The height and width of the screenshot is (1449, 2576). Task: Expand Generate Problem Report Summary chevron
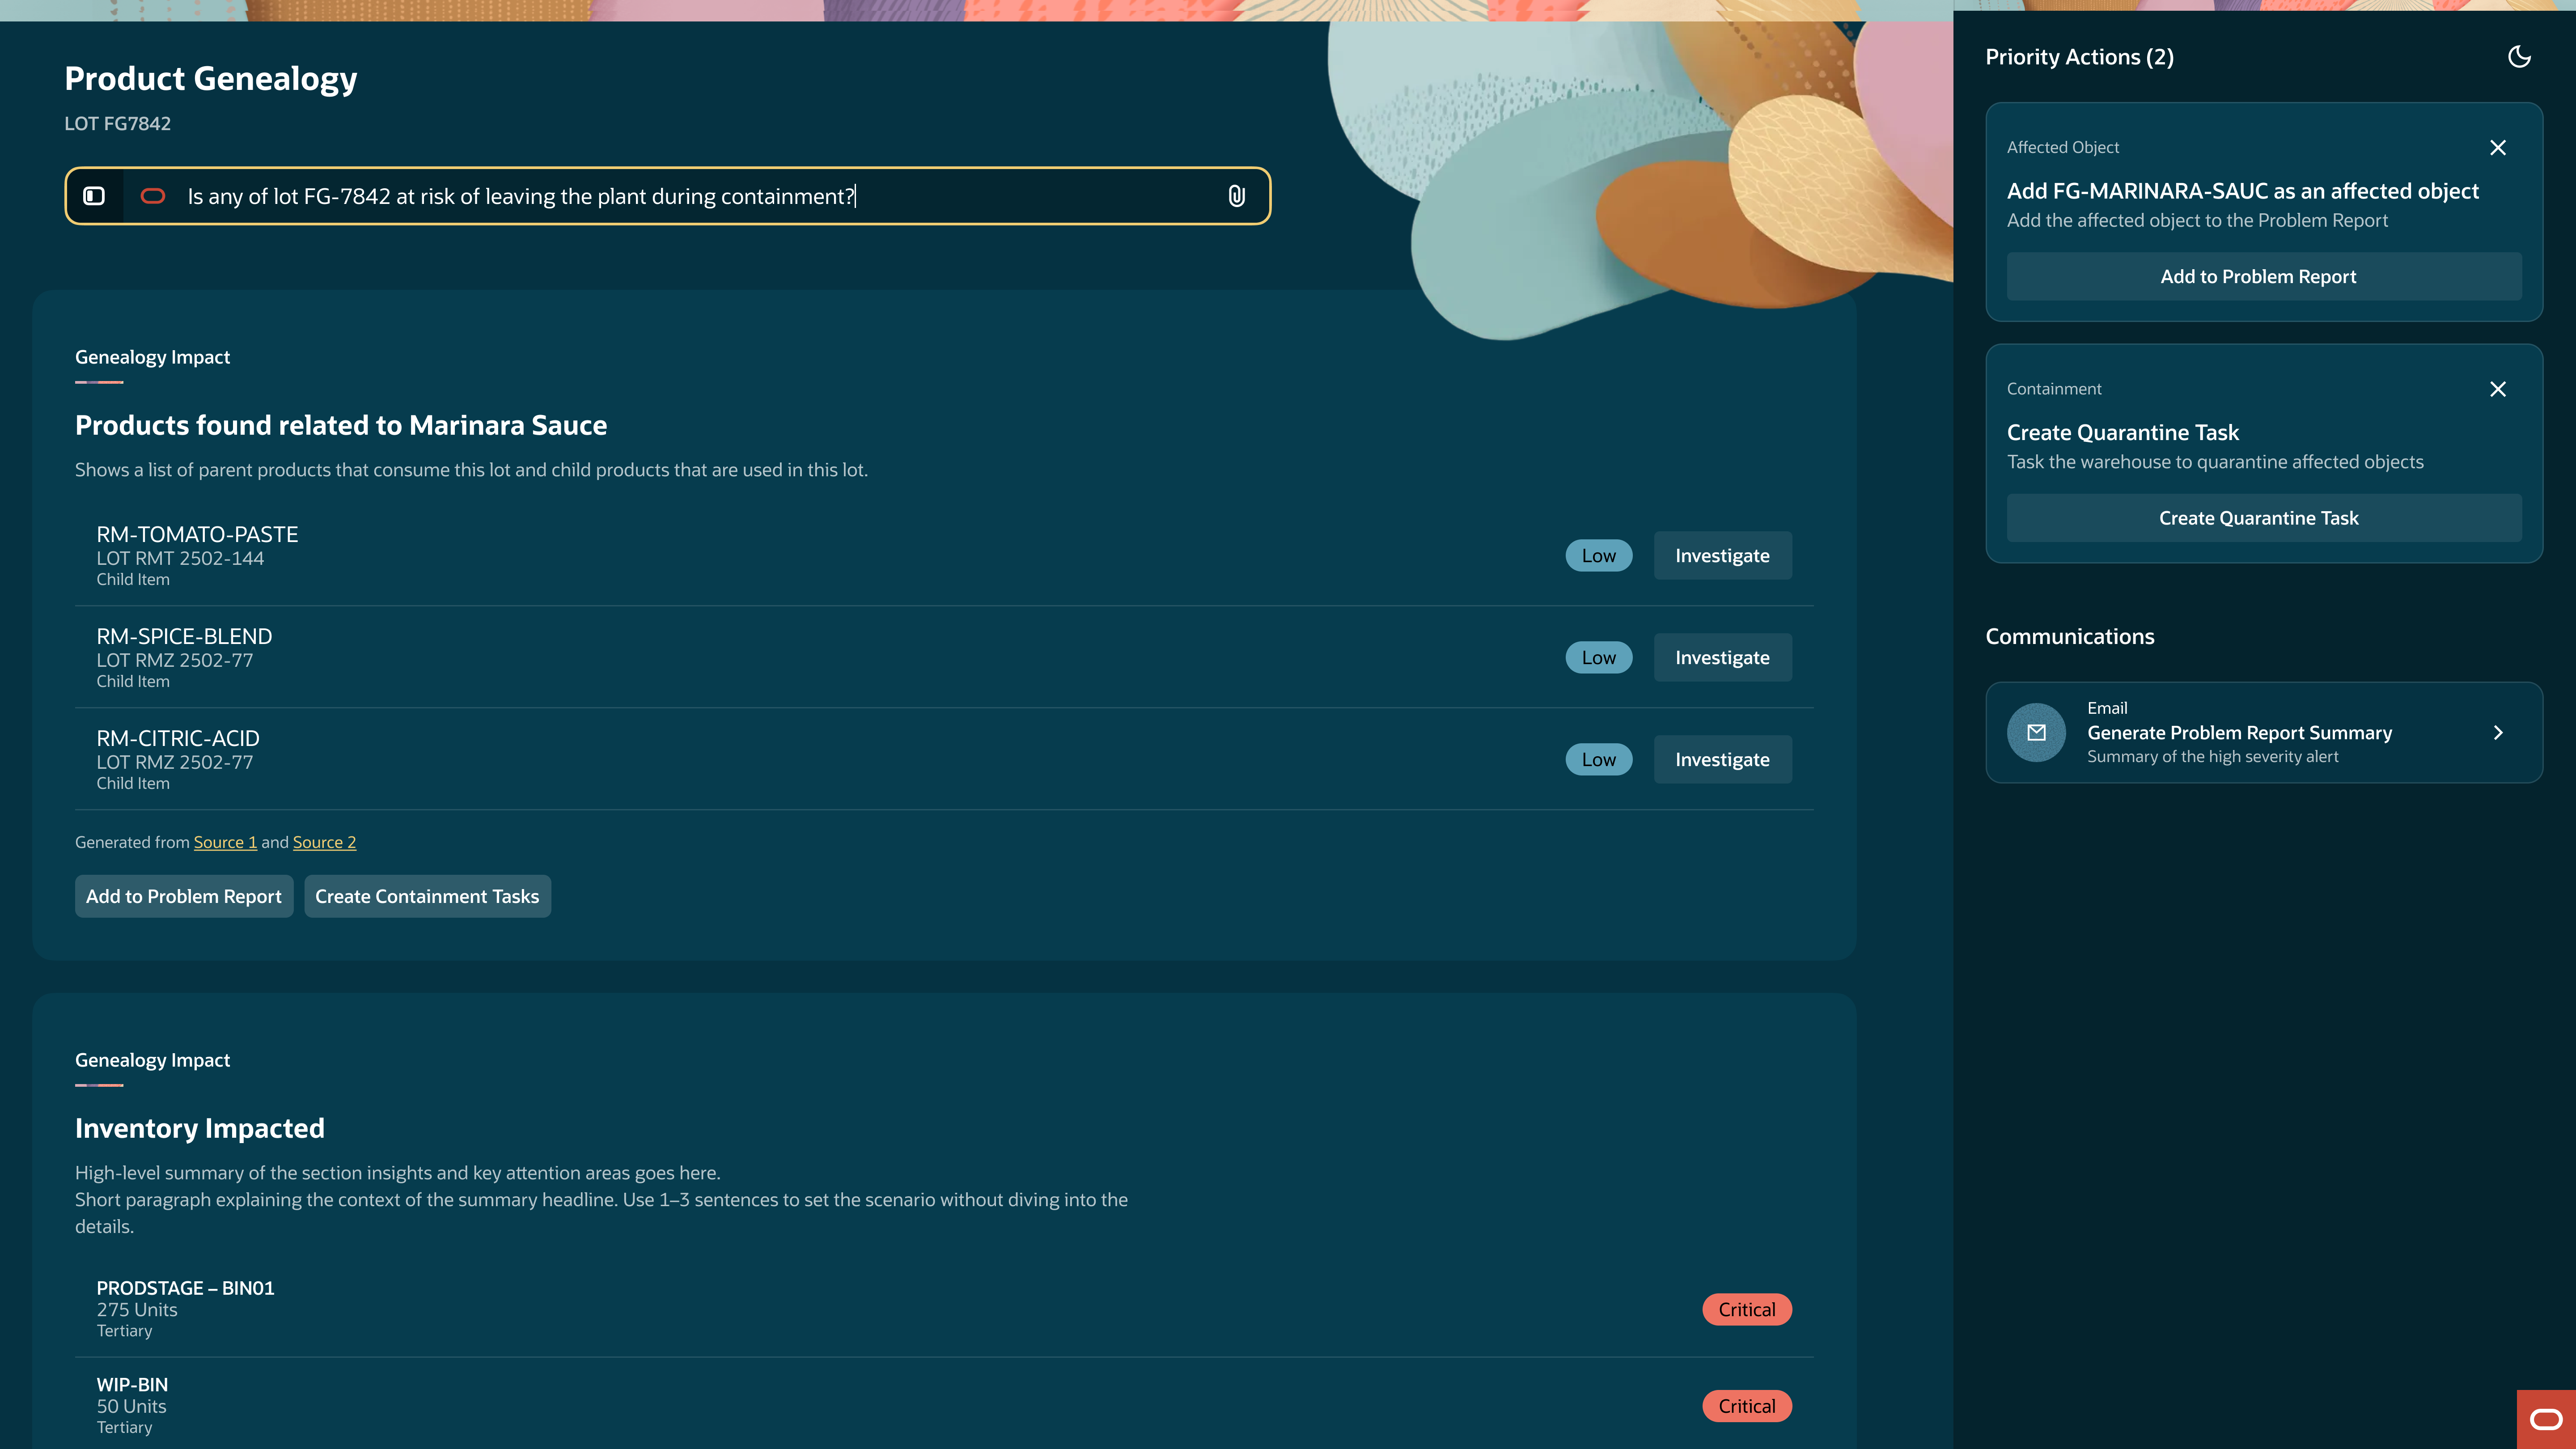pos(2498,733)
